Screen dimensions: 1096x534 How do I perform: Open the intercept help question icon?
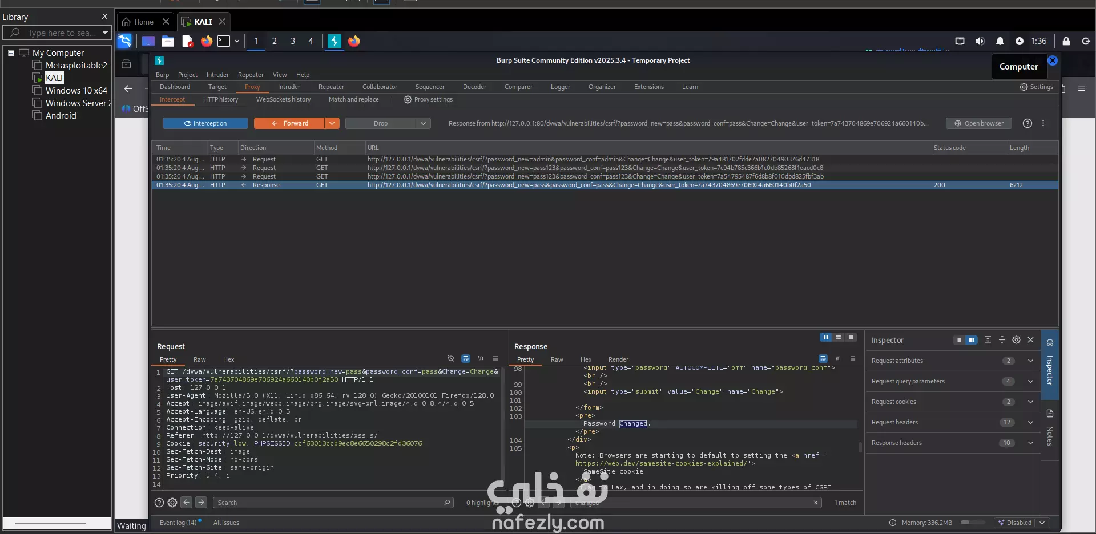[x=1027, y=123]
